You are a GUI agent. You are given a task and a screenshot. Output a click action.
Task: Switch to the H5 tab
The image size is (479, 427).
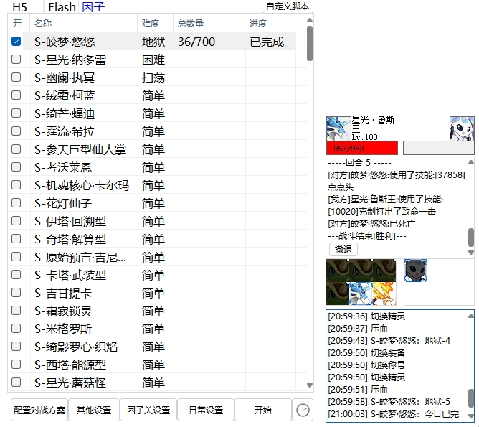[20, 7]
